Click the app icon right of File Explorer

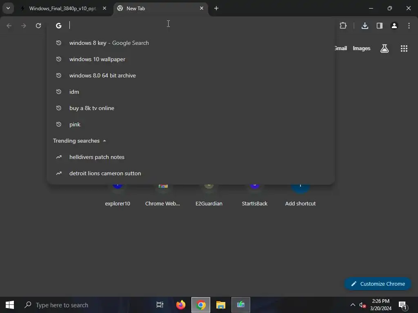click(241, 305)
